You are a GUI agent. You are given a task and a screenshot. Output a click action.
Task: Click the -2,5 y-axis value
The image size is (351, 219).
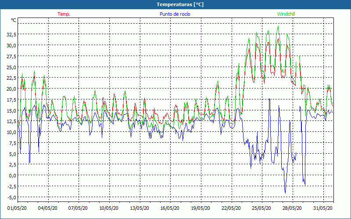(x=12, y=186)
